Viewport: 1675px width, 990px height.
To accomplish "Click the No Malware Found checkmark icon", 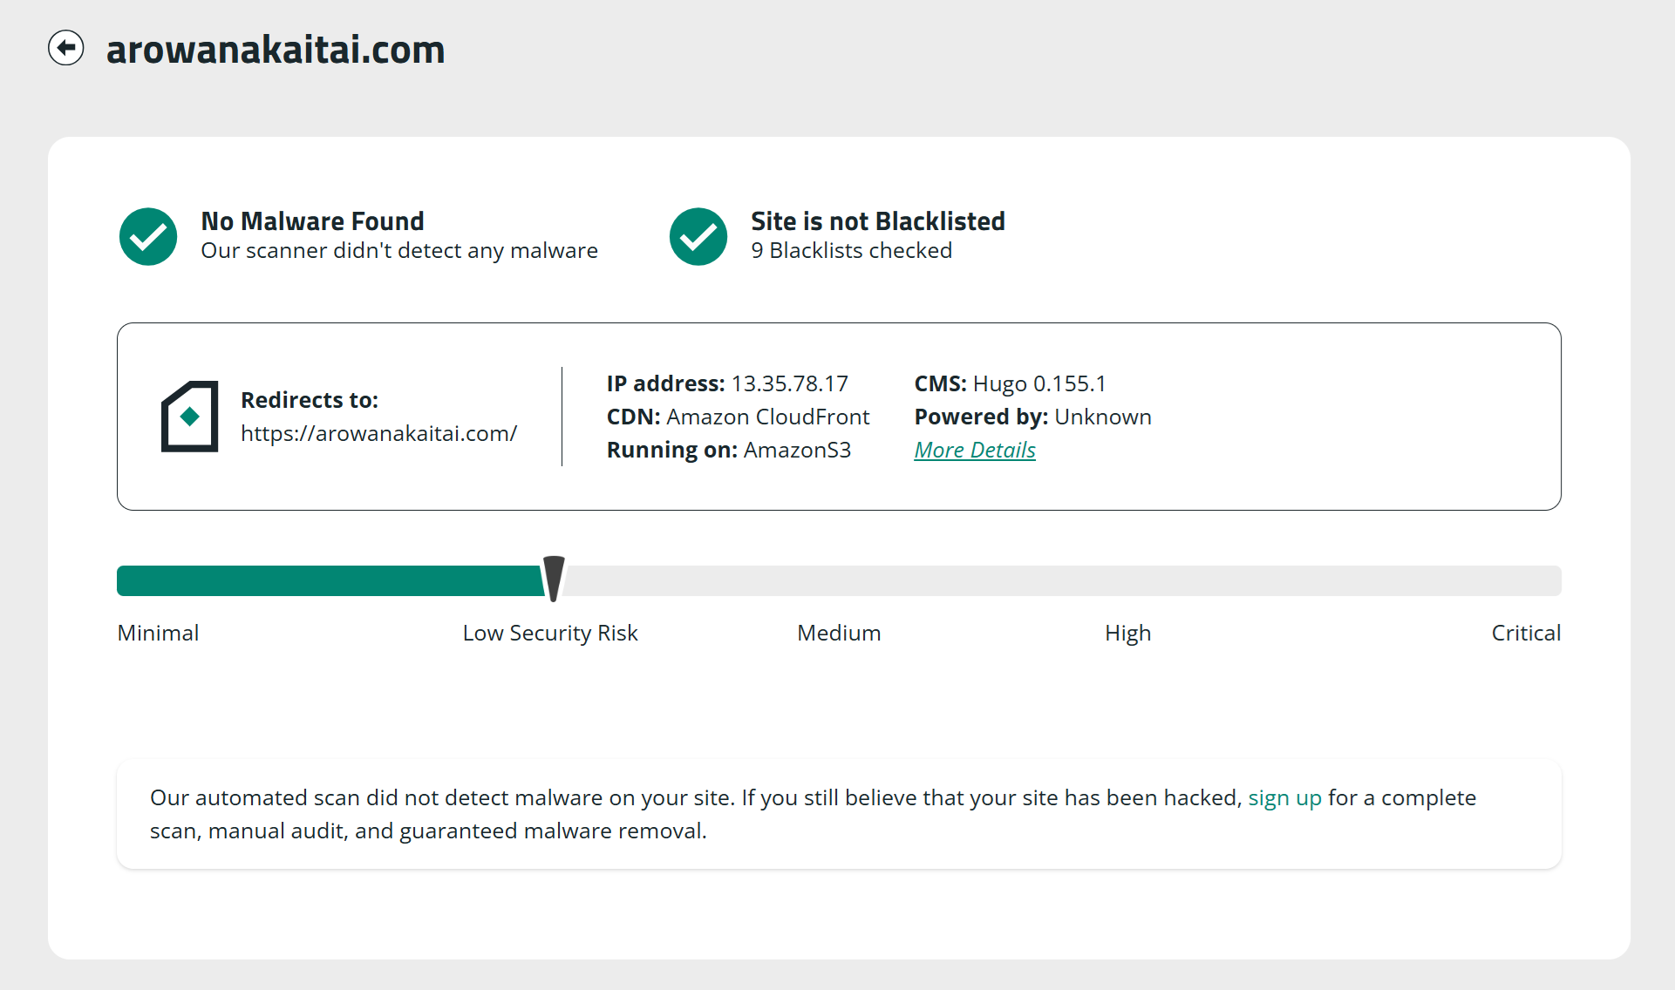I will coord(148,236).
